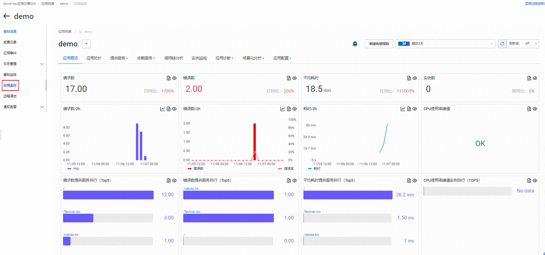Open Serverless应用引擎SAE breadcrumb link

(x=20, y=4)
